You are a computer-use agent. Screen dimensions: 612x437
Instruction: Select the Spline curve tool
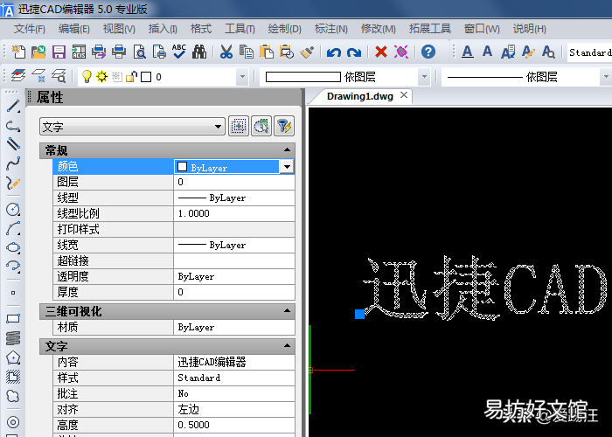click(13, 163)
